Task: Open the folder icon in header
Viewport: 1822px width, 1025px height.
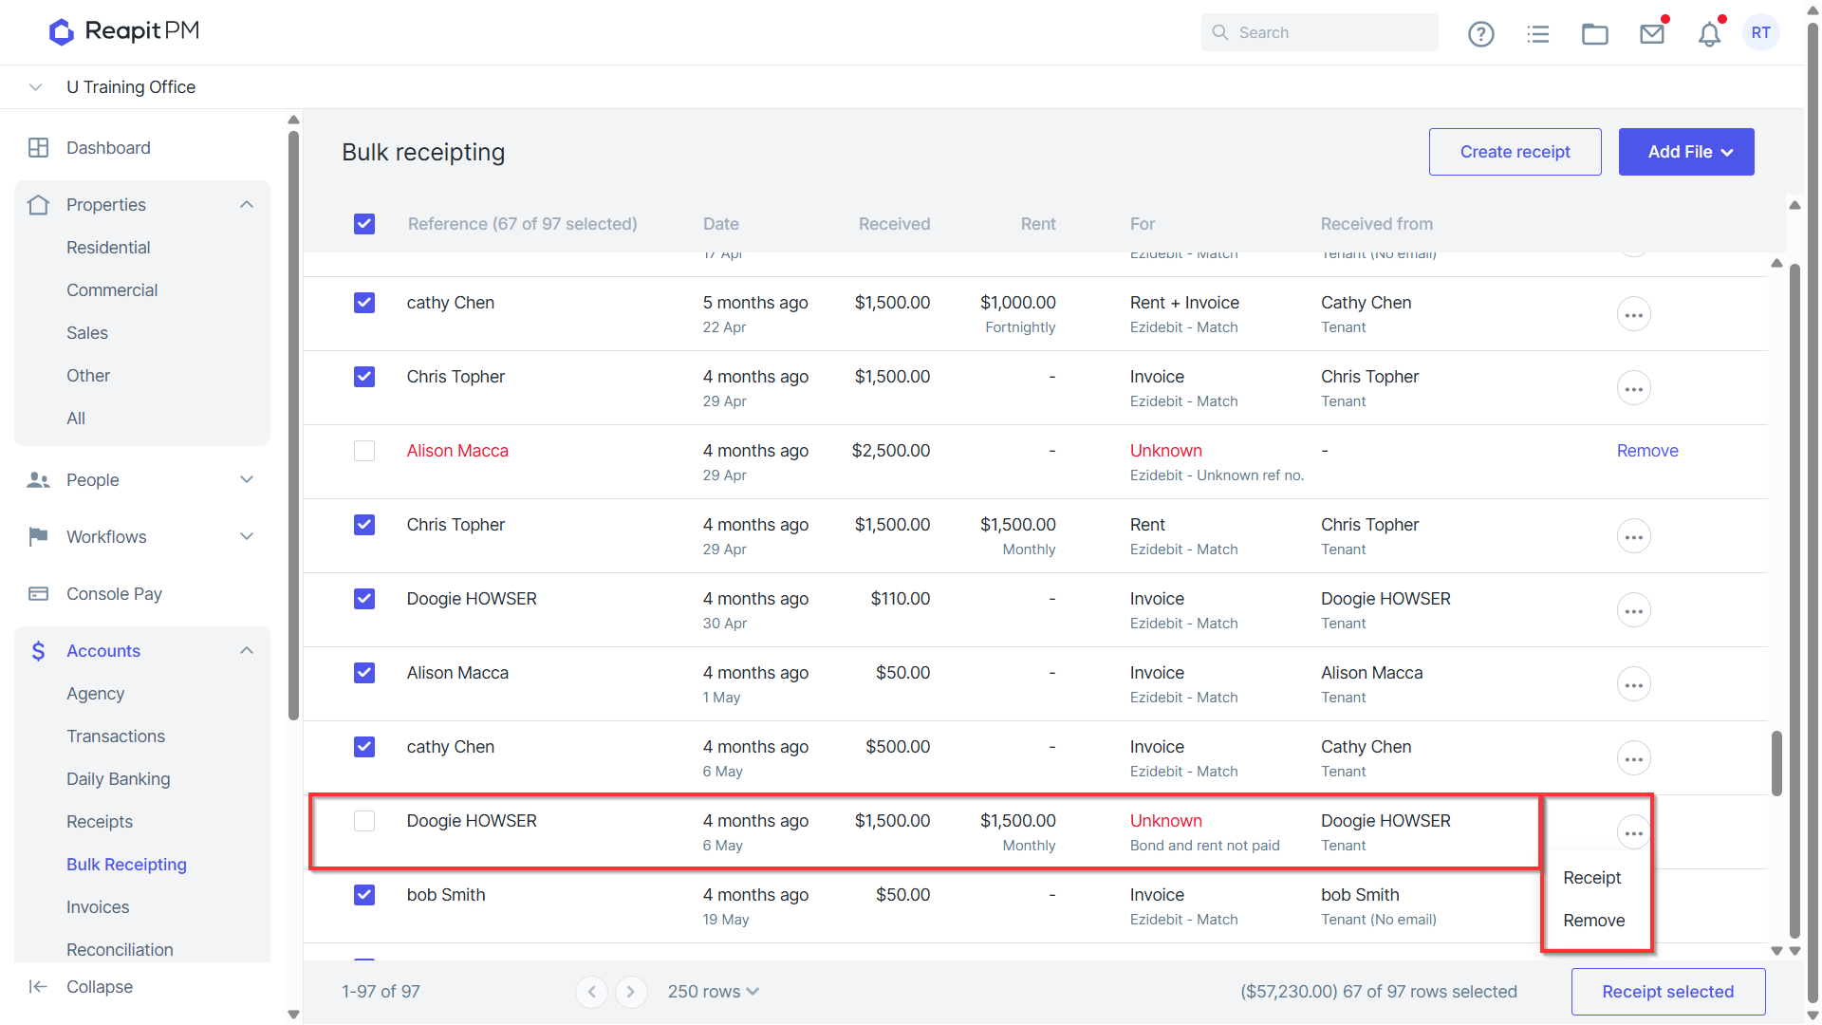Action: (1595, 34)
